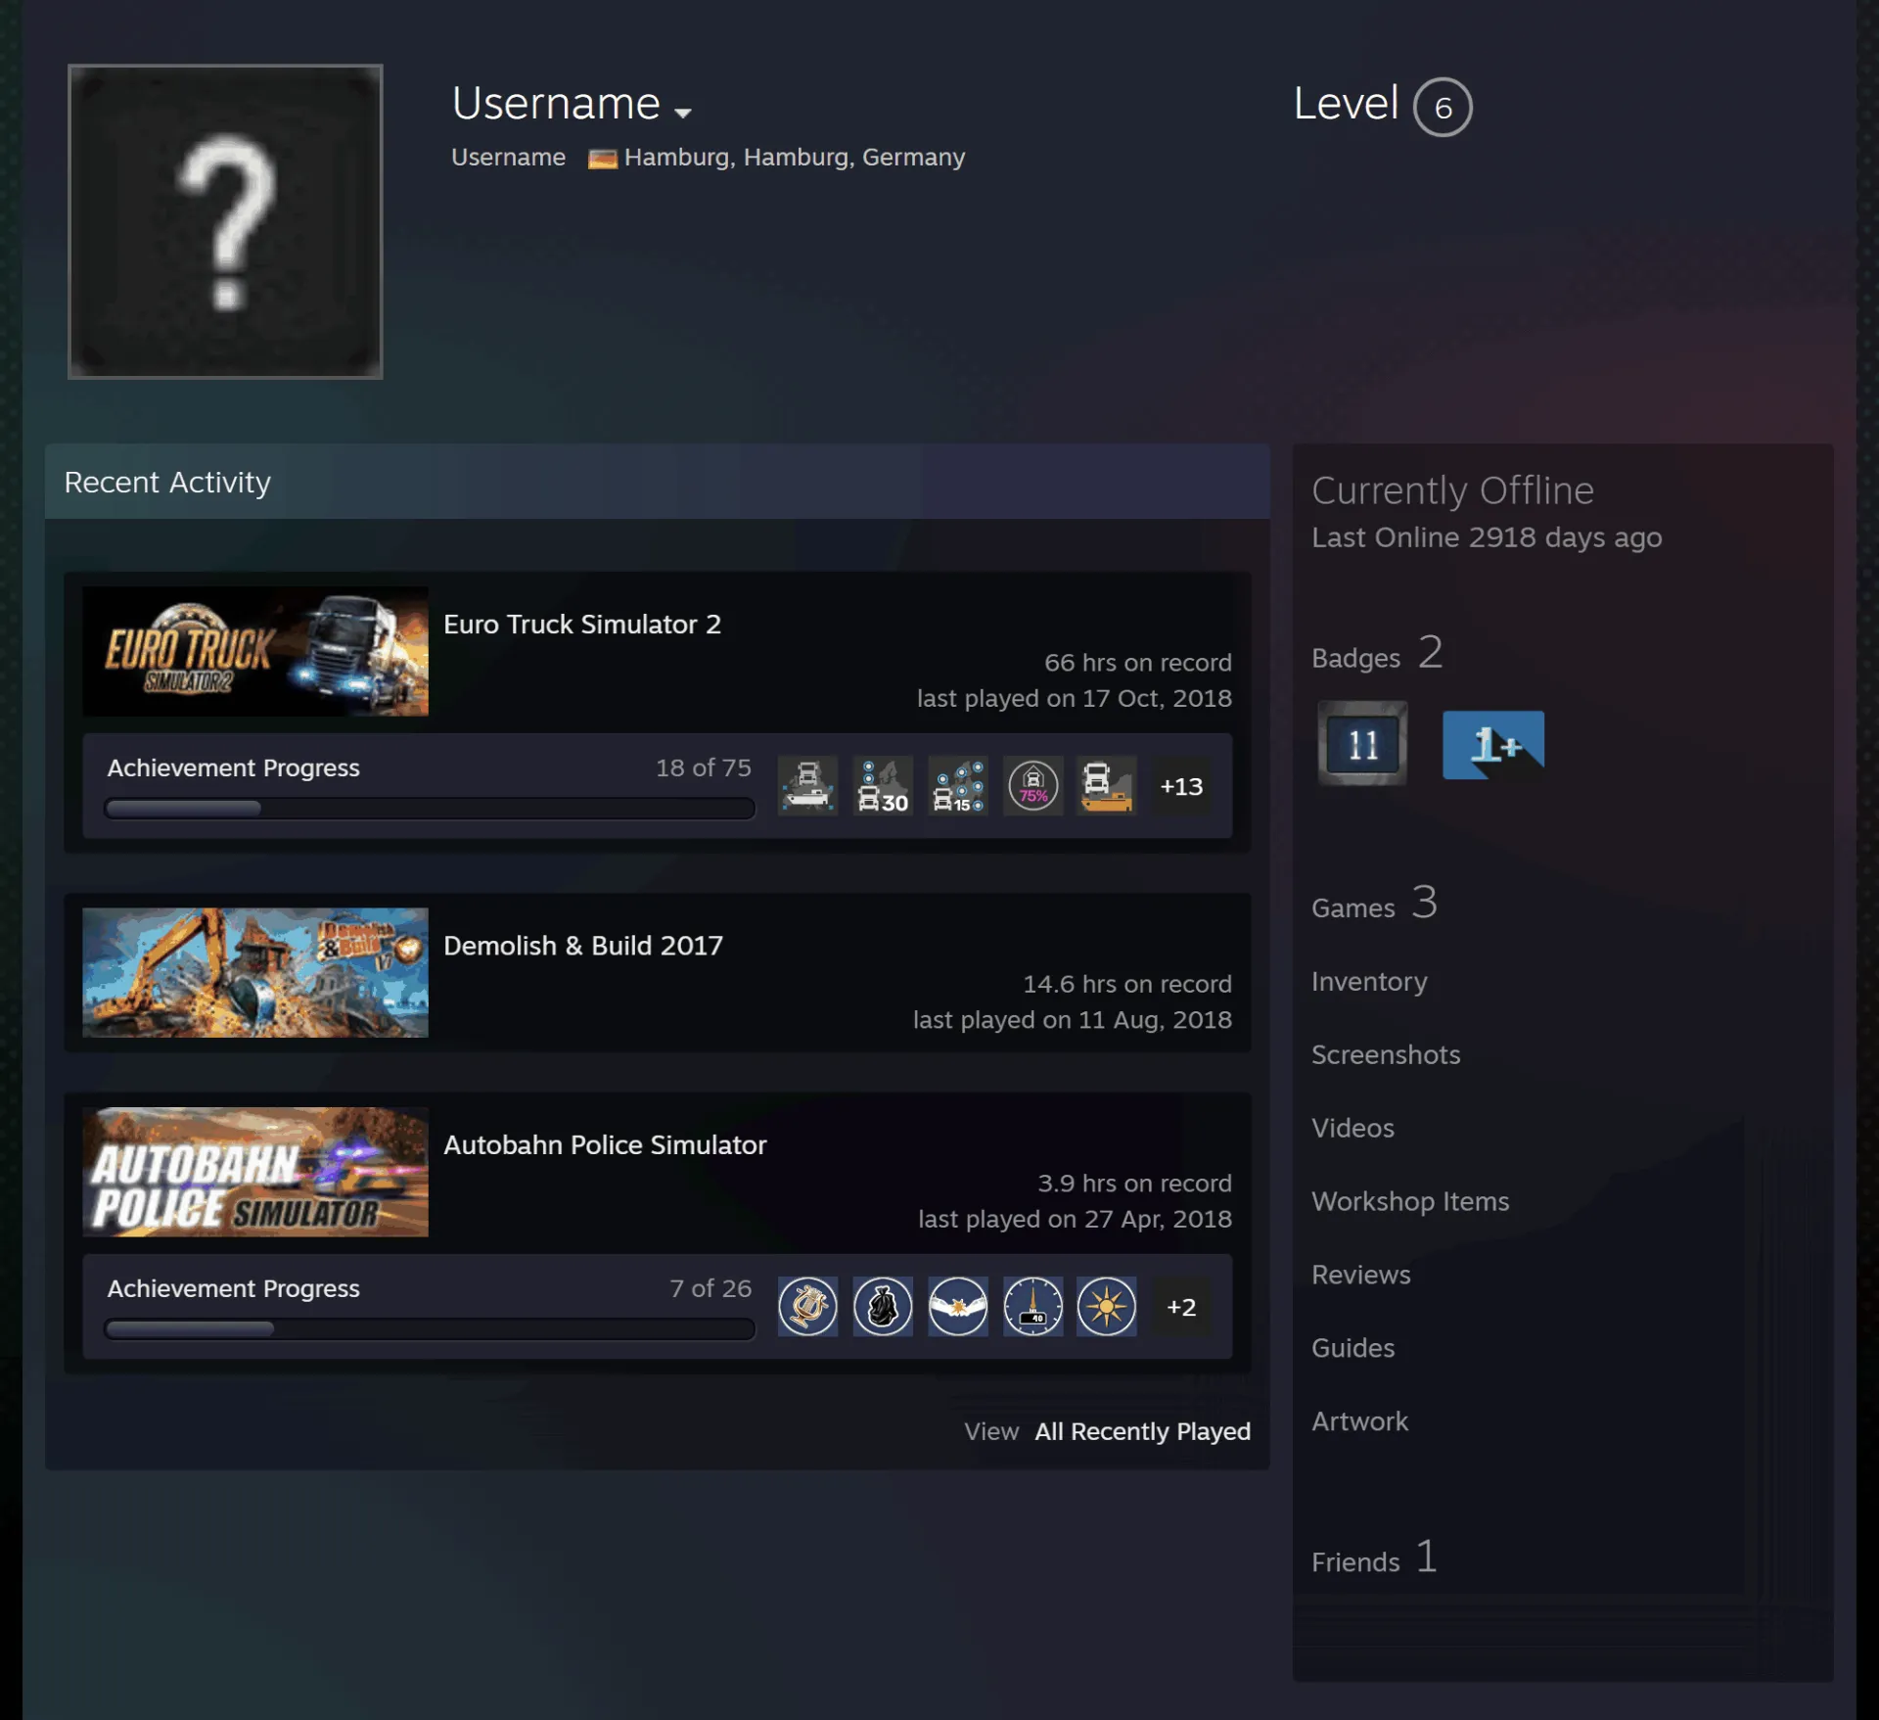Show the +13 more Euro Truck achievements
The image size is (1879, 1720).
pos(1181,786)
